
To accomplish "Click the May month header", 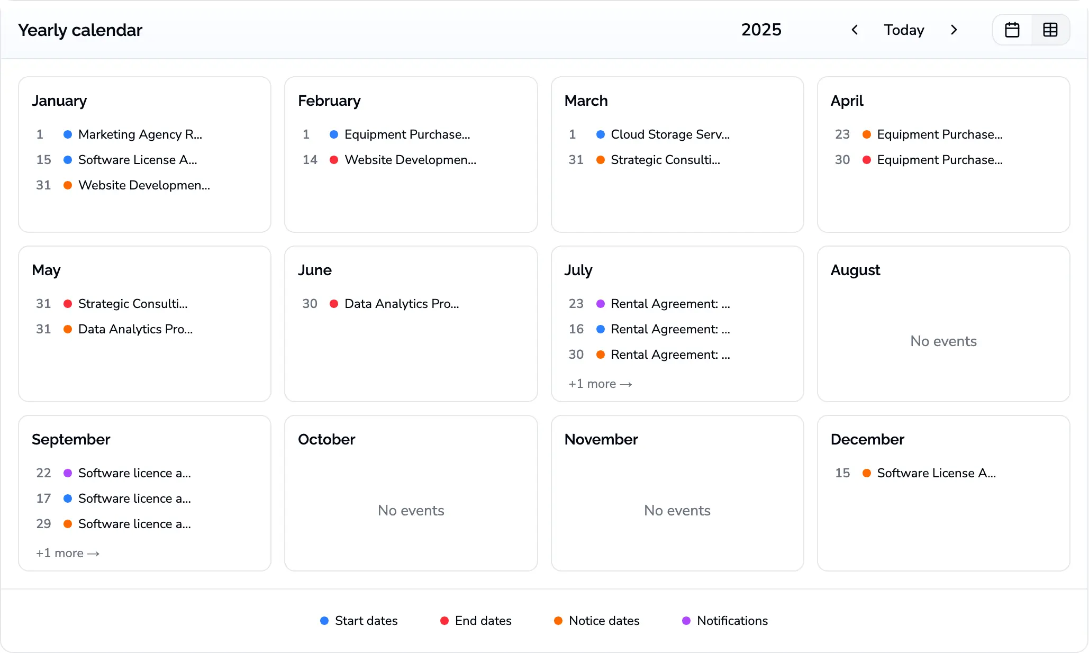I will [x=46, y=270].
